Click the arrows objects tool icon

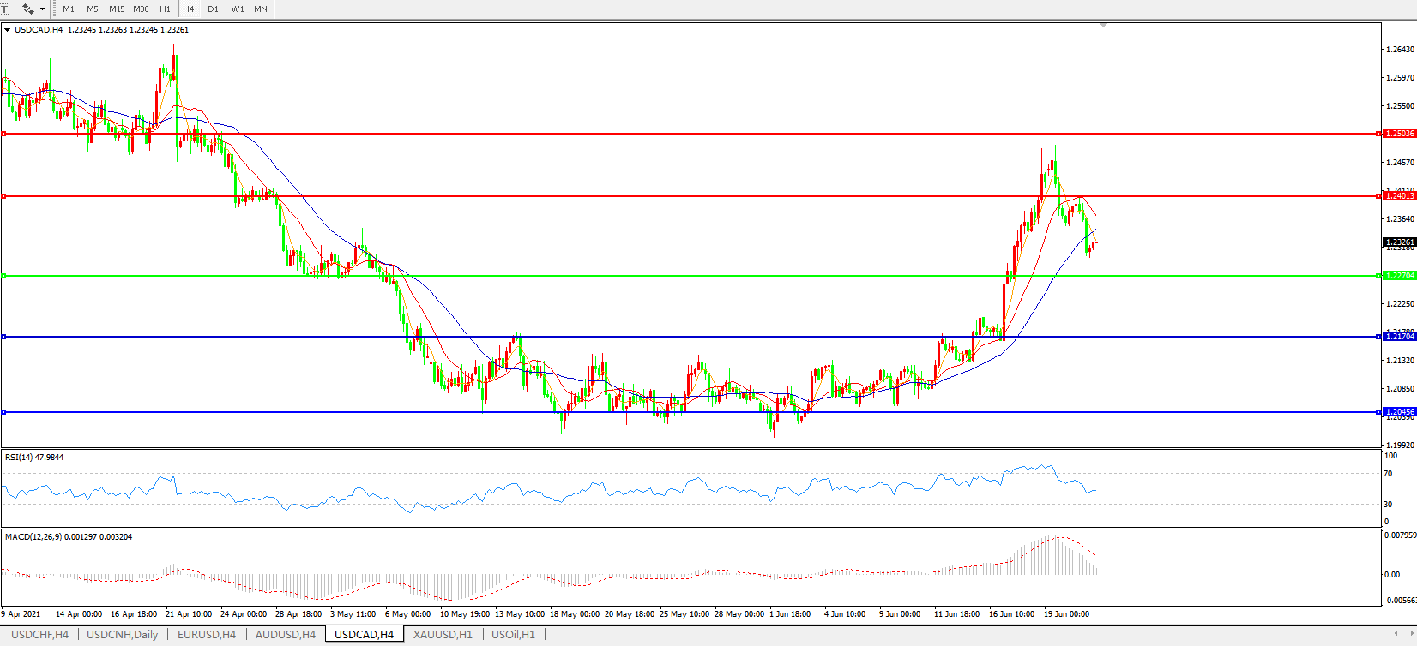[x=27, y=9]
